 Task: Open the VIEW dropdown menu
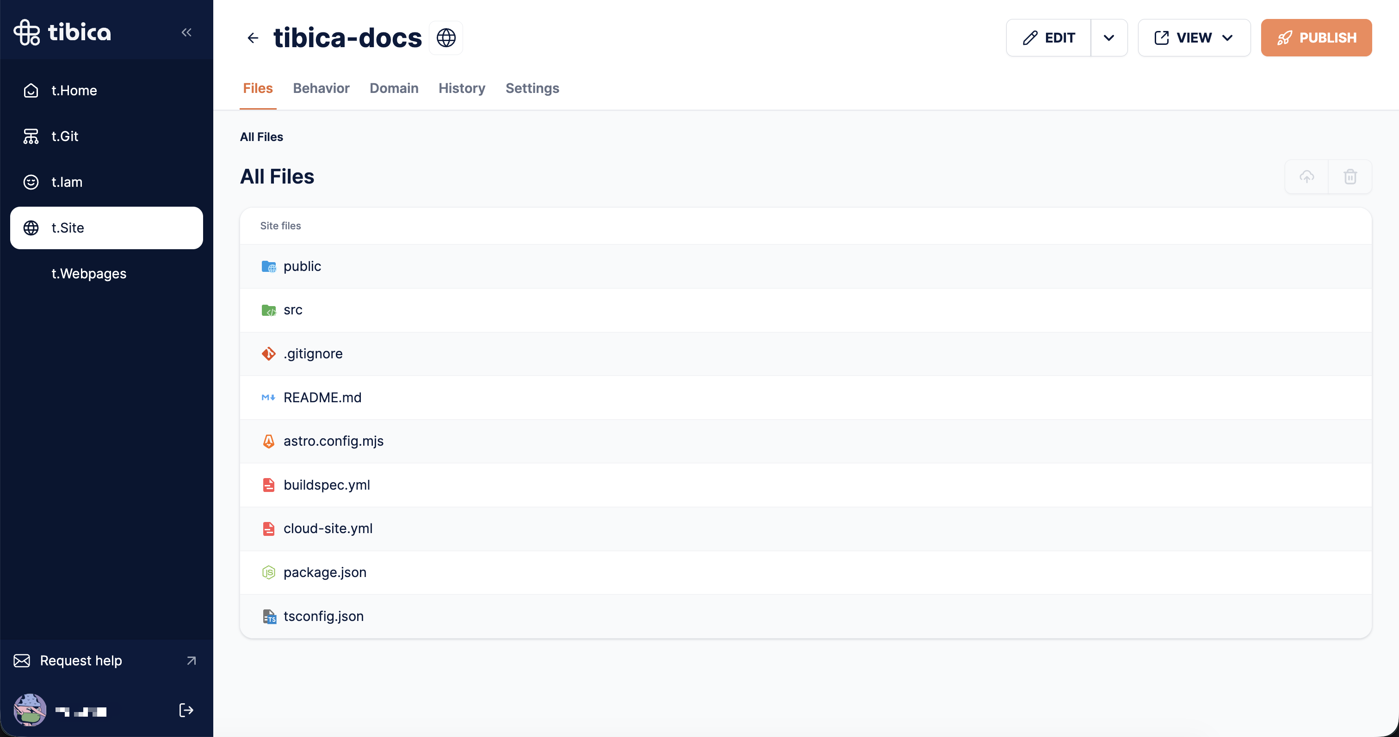point(1194,38)
